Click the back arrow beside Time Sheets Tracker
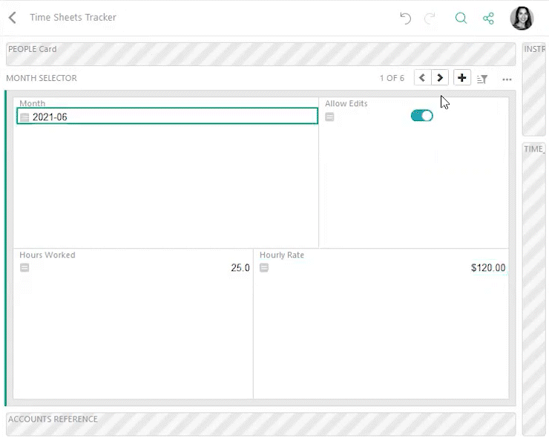The width and height of the screenshot is (549, 438). point(13,18)
